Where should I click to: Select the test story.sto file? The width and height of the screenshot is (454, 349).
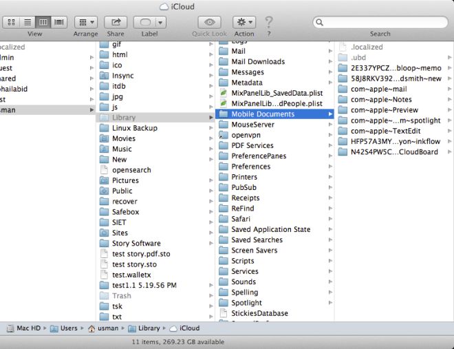pos(155,264)
